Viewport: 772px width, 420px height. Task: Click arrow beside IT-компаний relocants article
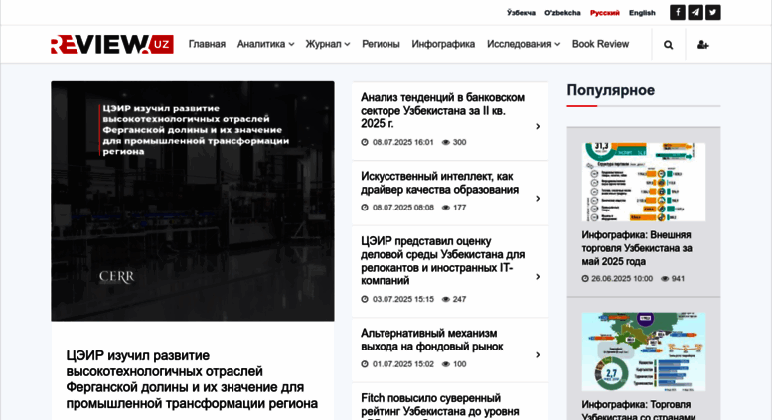coord(538,277)
